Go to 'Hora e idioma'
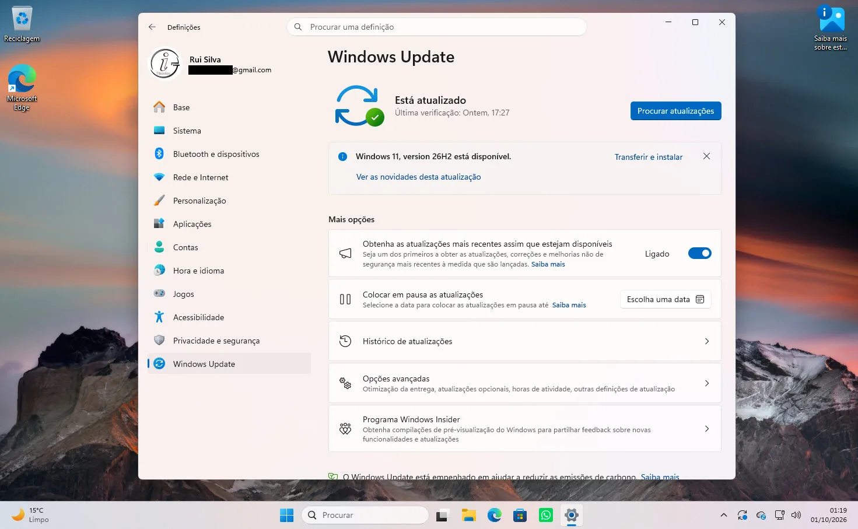 click(x=229, y=271)
